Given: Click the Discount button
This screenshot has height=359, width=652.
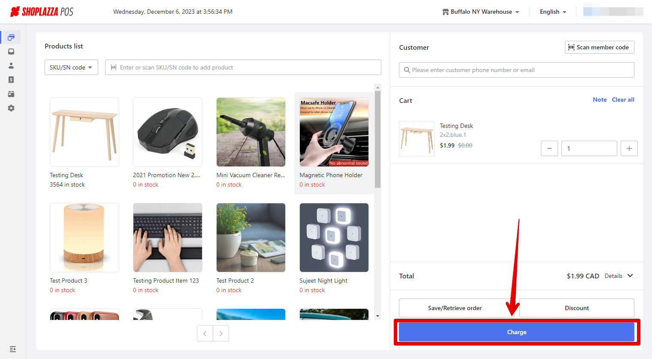Looking at the screenshot, I should point(577,308).
